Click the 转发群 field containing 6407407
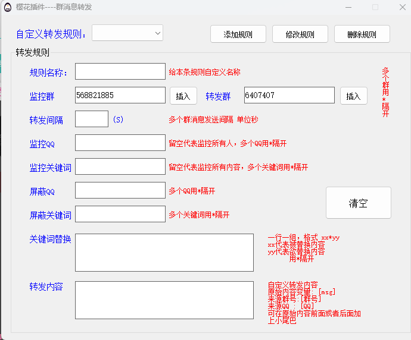 tap(289, 95)
